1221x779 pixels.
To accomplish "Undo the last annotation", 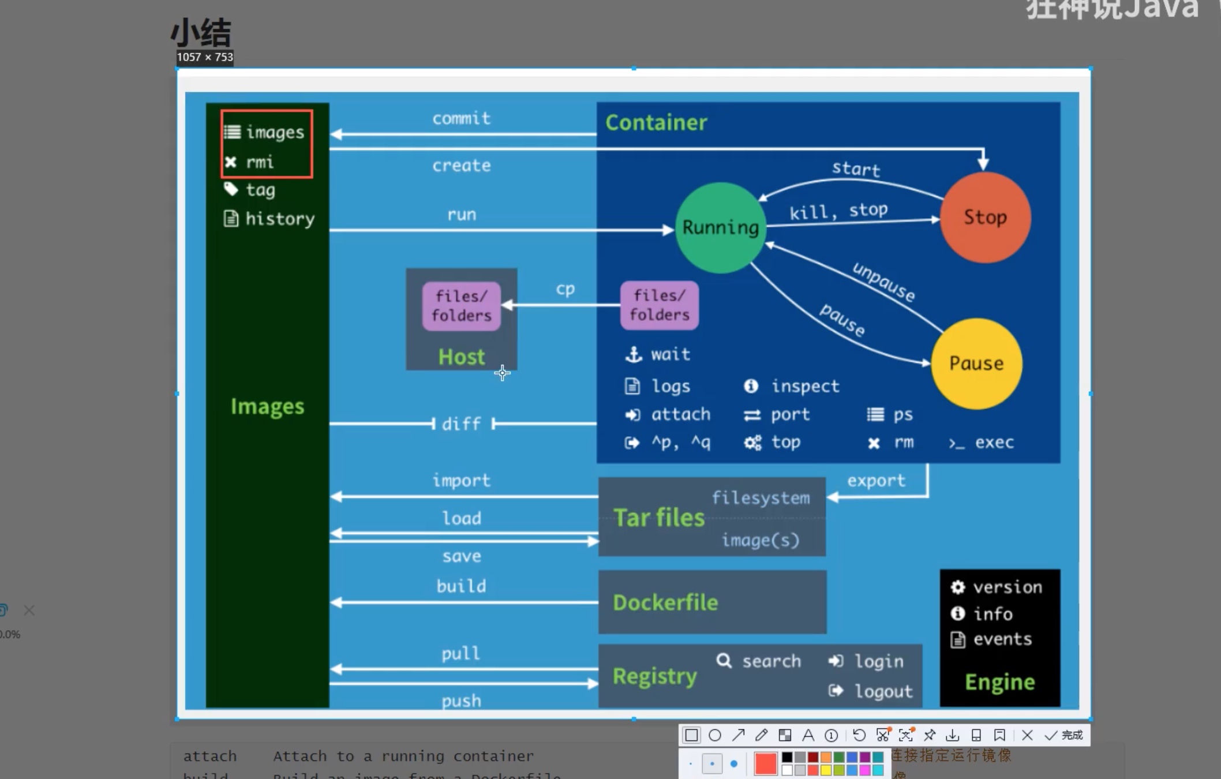I will [859, 735].
